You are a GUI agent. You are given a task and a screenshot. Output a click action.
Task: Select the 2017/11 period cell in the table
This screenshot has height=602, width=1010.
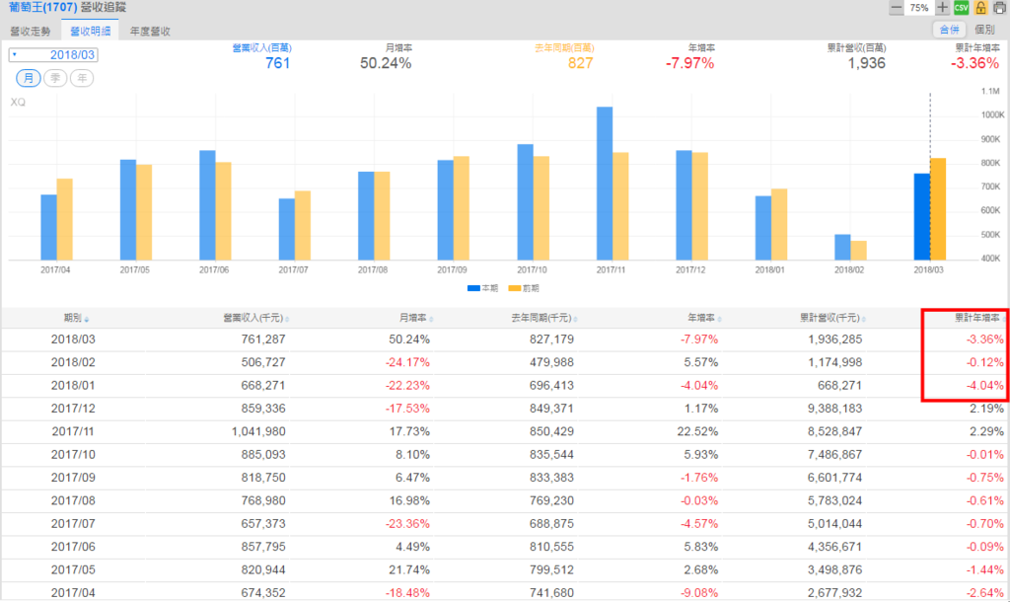[x=73, y=432]
